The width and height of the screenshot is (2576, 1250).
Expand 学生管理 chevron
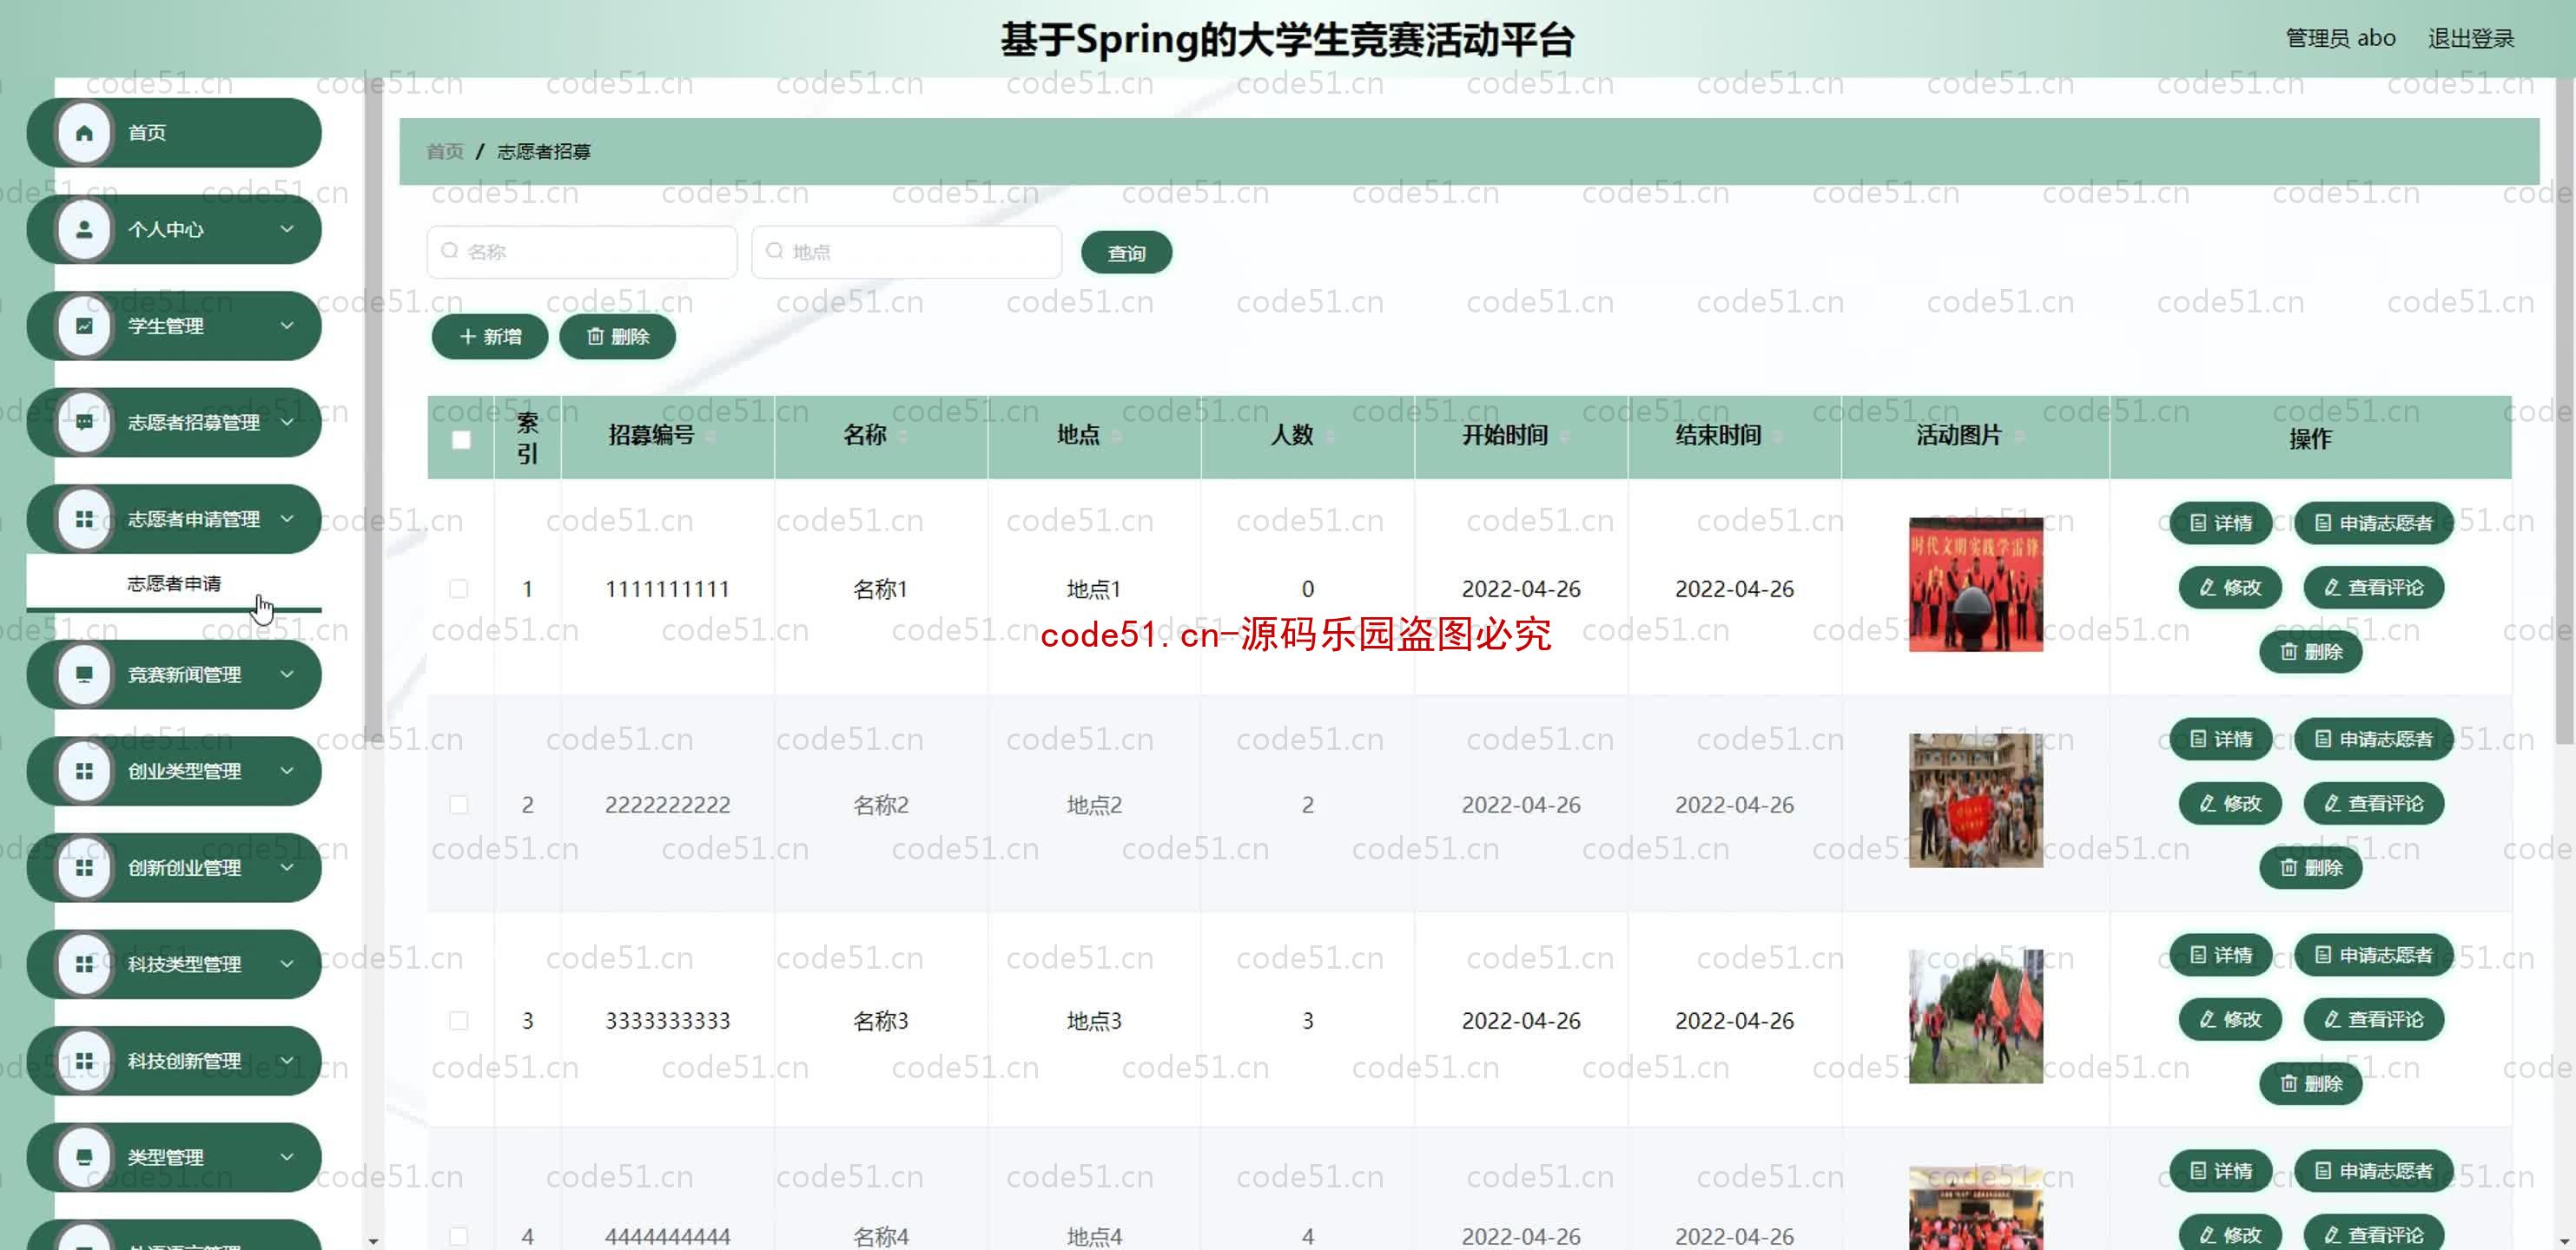click(287, 326)
